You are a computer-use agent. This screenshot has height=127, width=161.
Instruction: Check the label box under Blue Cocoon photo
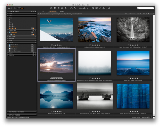(129, 111)
